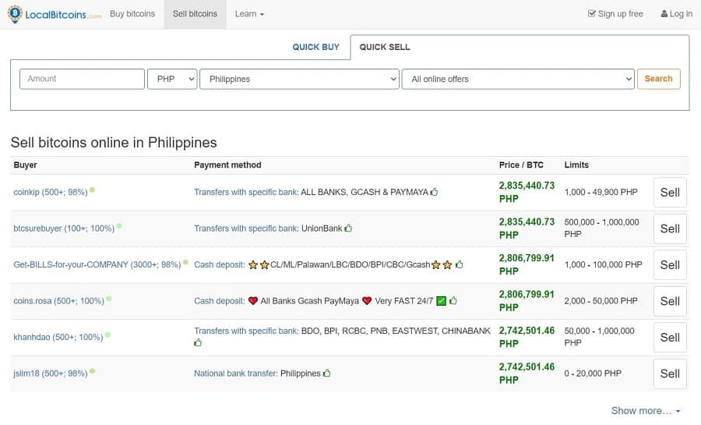Click Sell button for coinkip offer

670,193
